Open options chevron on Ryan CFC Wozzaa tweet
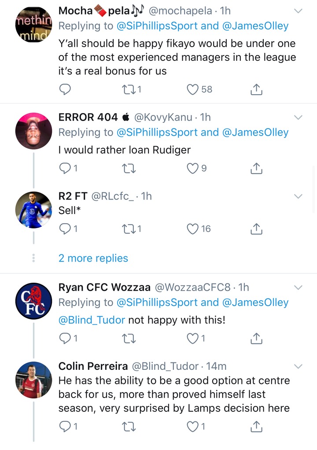317x450 pixels. coord(298,288)
